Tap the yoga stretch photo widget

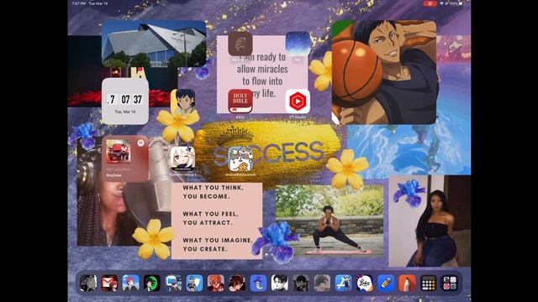coord(330,221)
